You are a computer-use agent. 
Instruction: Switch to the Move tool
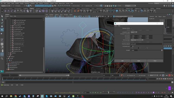pyautogui.click(x=2, y=26)
